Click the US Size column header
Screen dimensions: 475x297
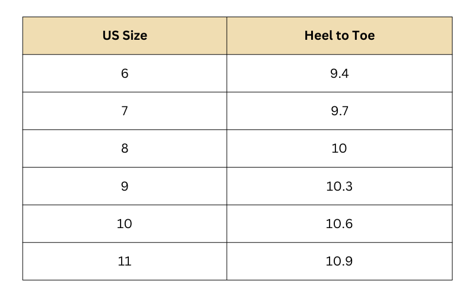tap(125, 36)
